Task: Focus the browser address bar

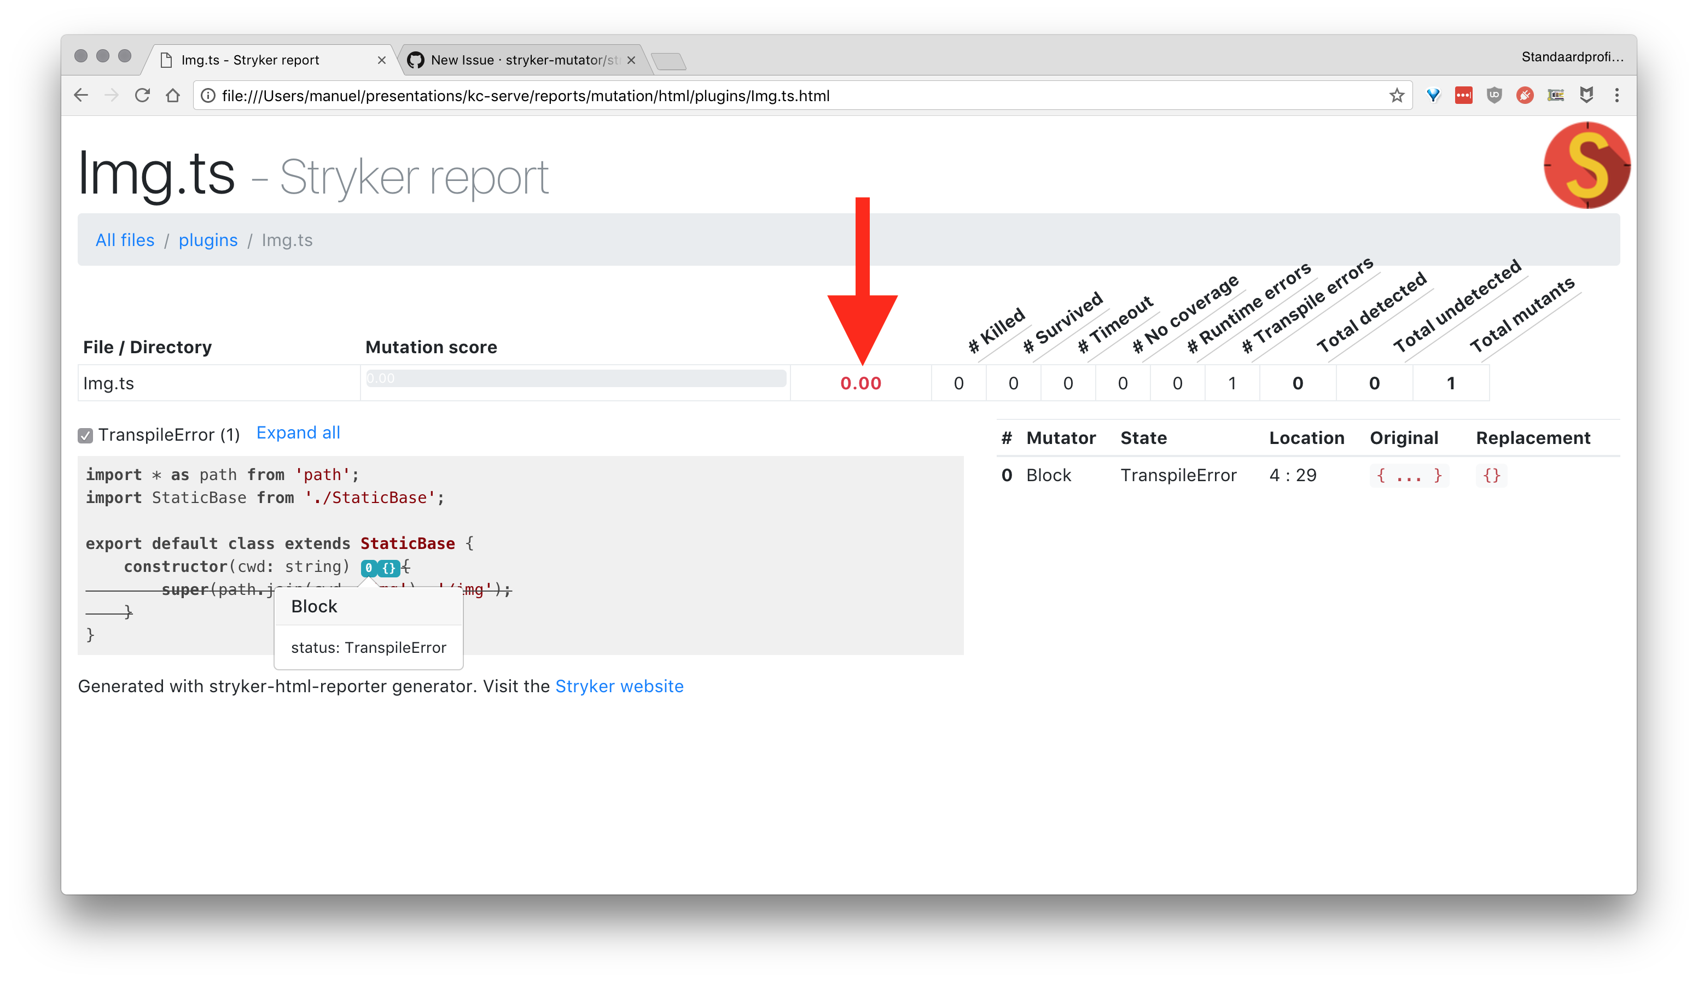Action: point(802,96)
